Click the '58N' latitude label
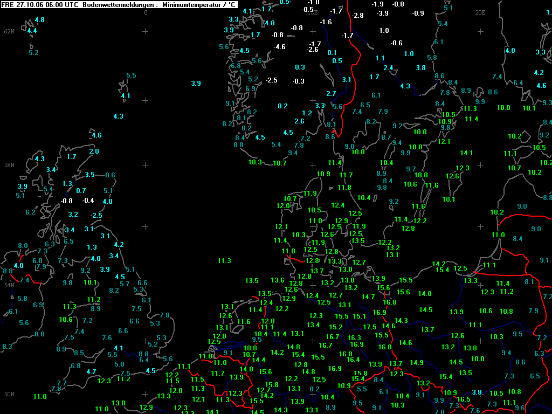This screenshot has width=552, height=414. tap(9, 165)
